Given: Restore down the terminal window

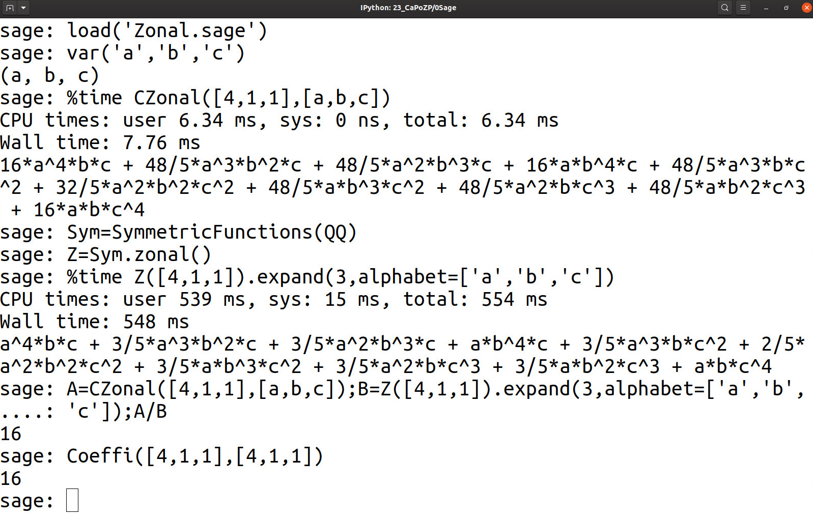Looking at the screenshot, I should point(787,8).
